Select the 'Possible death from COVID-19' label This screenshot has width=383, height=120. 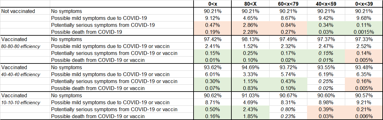87,32
